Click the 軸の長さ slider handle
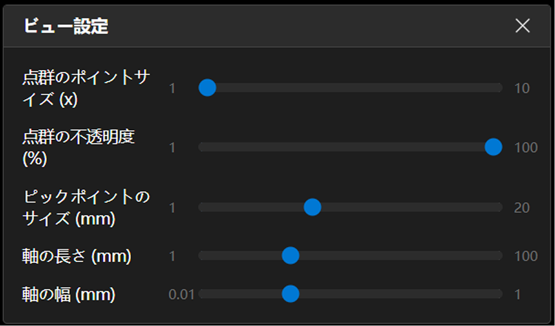The image size is (555, 326). [291, 256]
